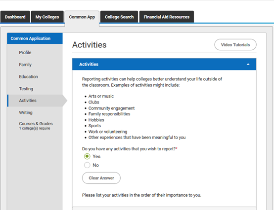The width and height of the screenshot is (274, 210).
Task: Select the Common App tab
Action: [x=82, y=17]
